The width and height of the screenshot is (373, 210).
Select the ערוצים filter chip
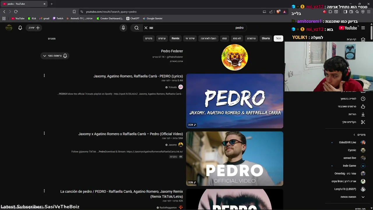pyautogui.click(x=162, y=38)
